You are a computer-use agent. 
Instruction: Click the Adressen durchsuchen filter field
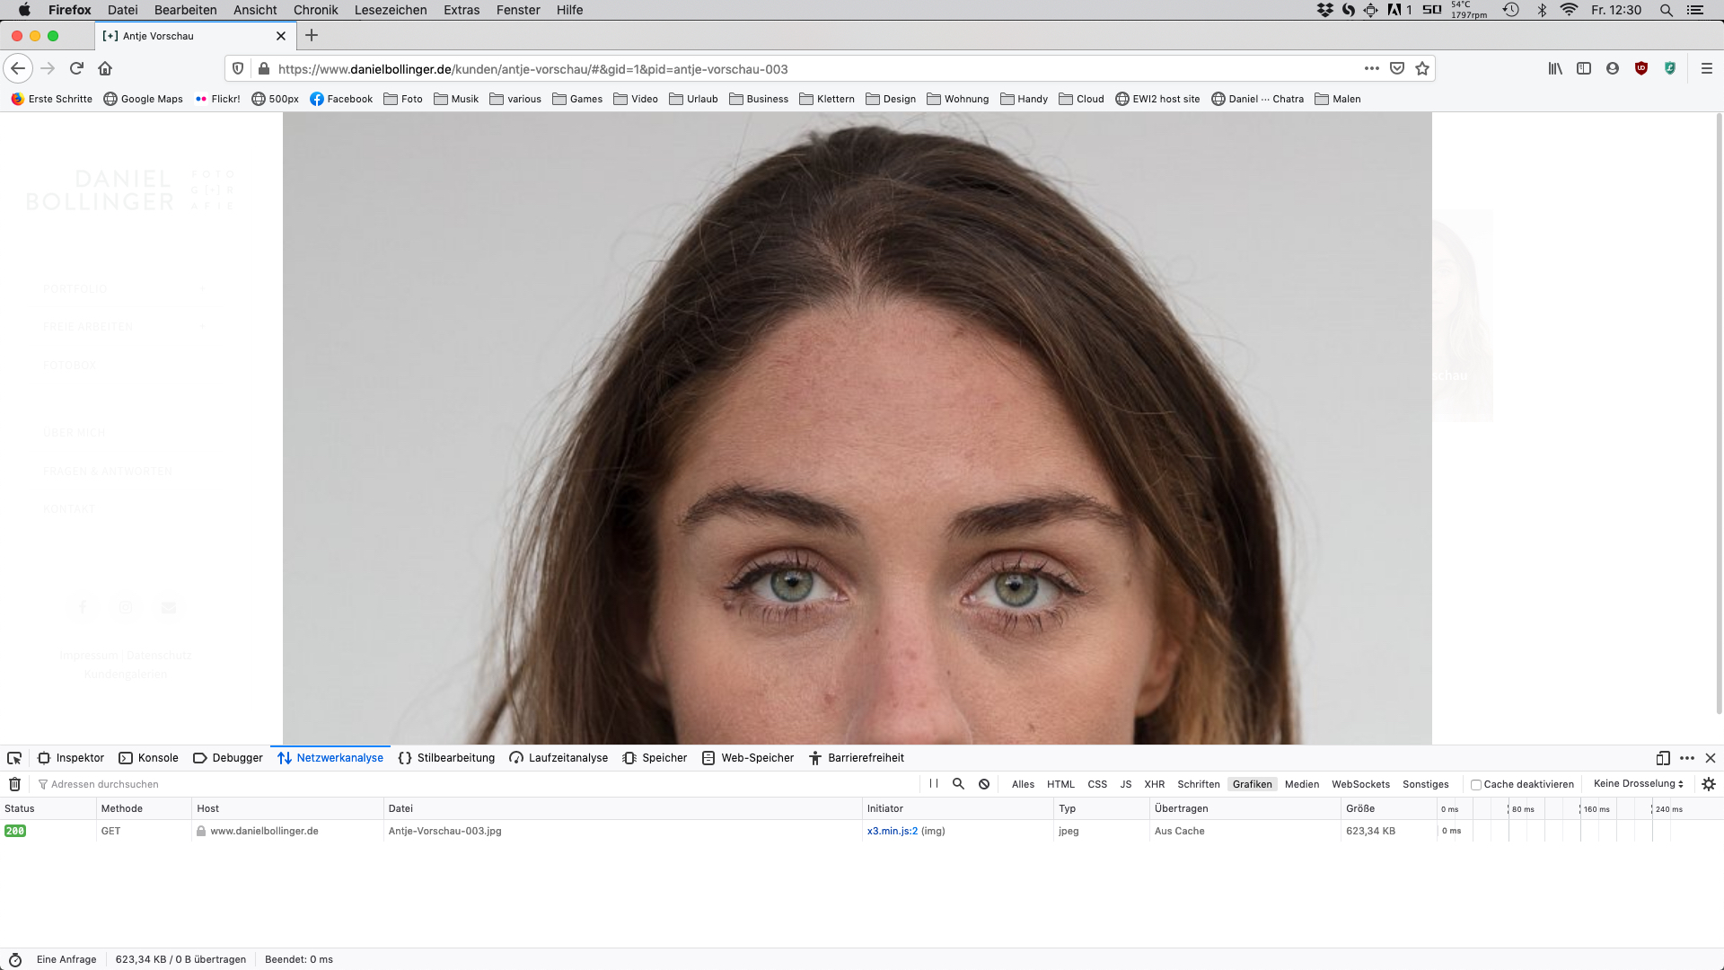tap(476, 784)
